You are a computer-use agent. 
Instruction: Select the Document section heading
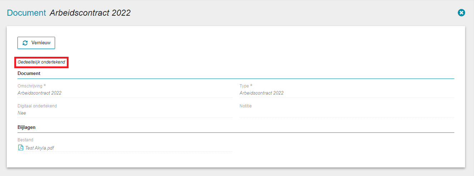pyautogui.click(x=29, y=73)
